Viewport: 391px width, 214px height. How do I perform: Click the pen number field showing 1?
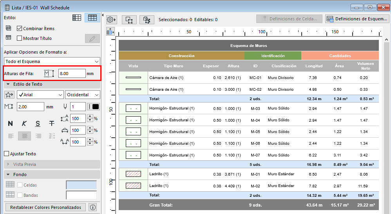point(78,107)
